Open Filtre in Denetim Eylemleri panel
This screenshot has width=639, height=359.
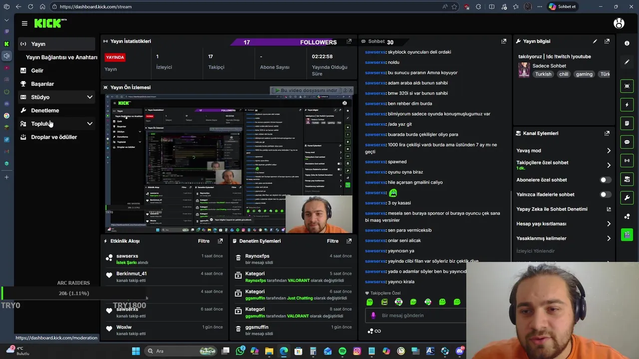[332, 241]
